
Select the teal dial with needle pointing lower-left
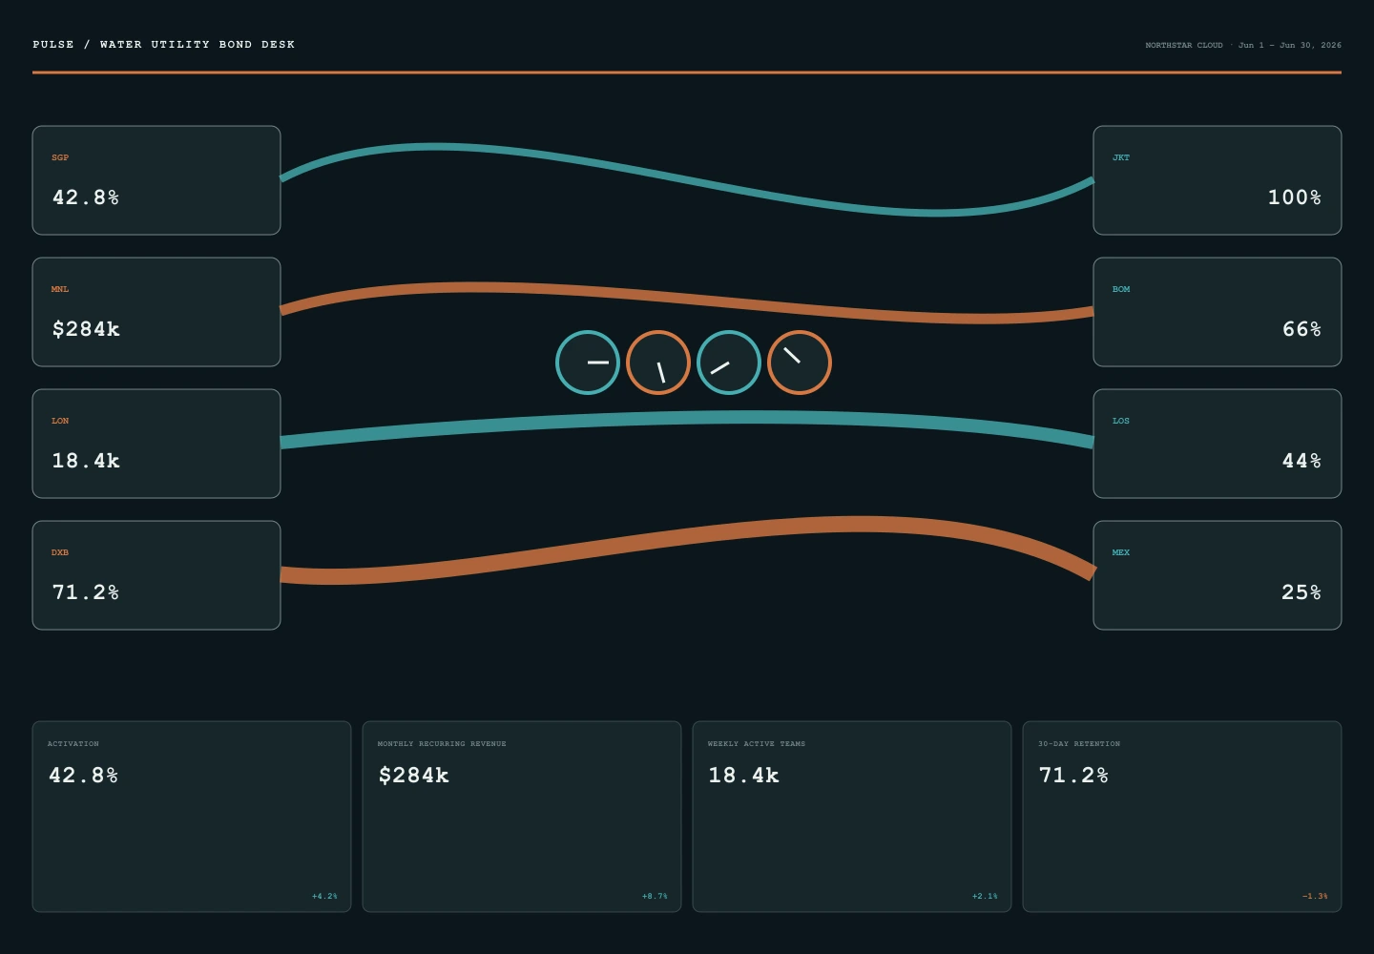point(729,363)
